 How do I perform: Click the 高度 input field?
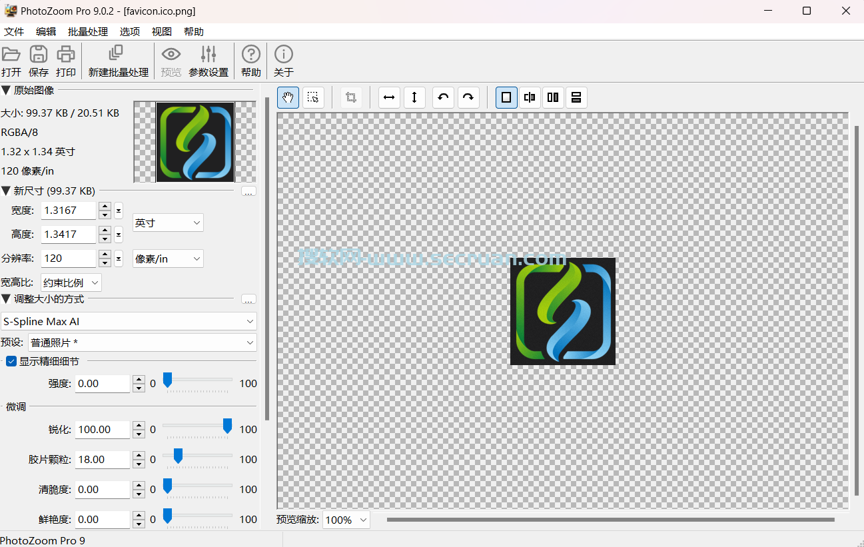(x=69, y=235)
